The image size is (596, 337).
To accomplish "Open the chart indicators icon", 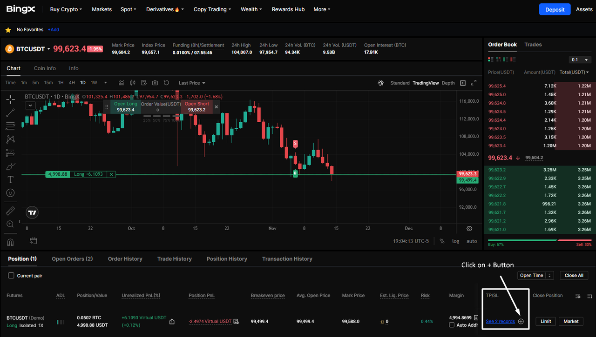I will pyautogui.click(x=122, y=83).
